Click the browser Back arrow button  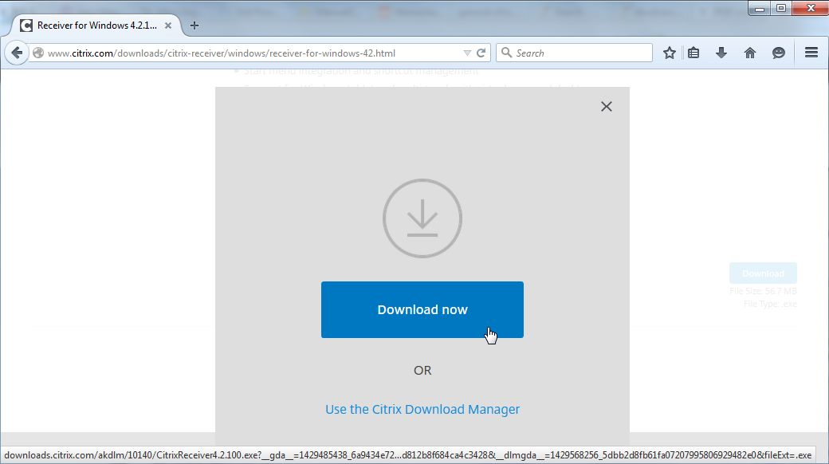17,53
